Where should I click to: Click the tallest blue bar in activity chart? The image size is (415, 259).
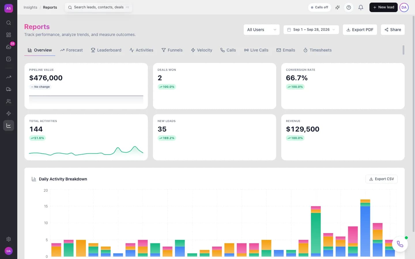point(365,231)
